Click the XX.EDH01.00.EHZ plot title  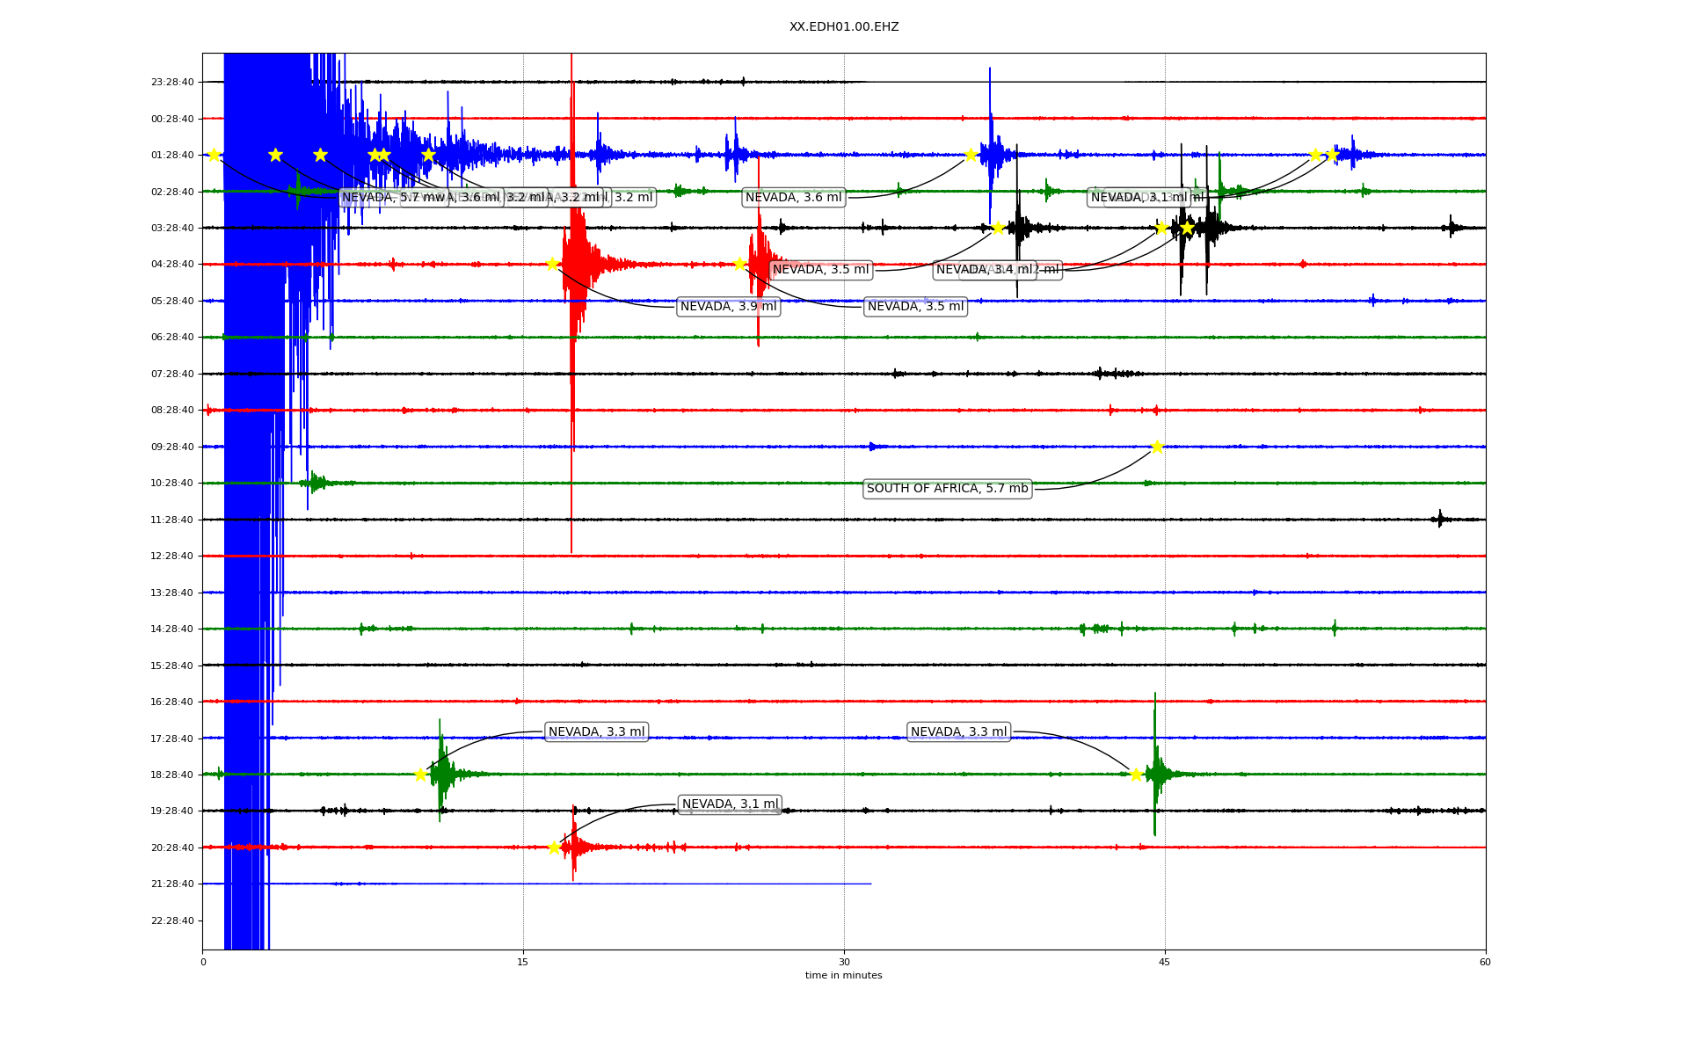pos(843,27)
